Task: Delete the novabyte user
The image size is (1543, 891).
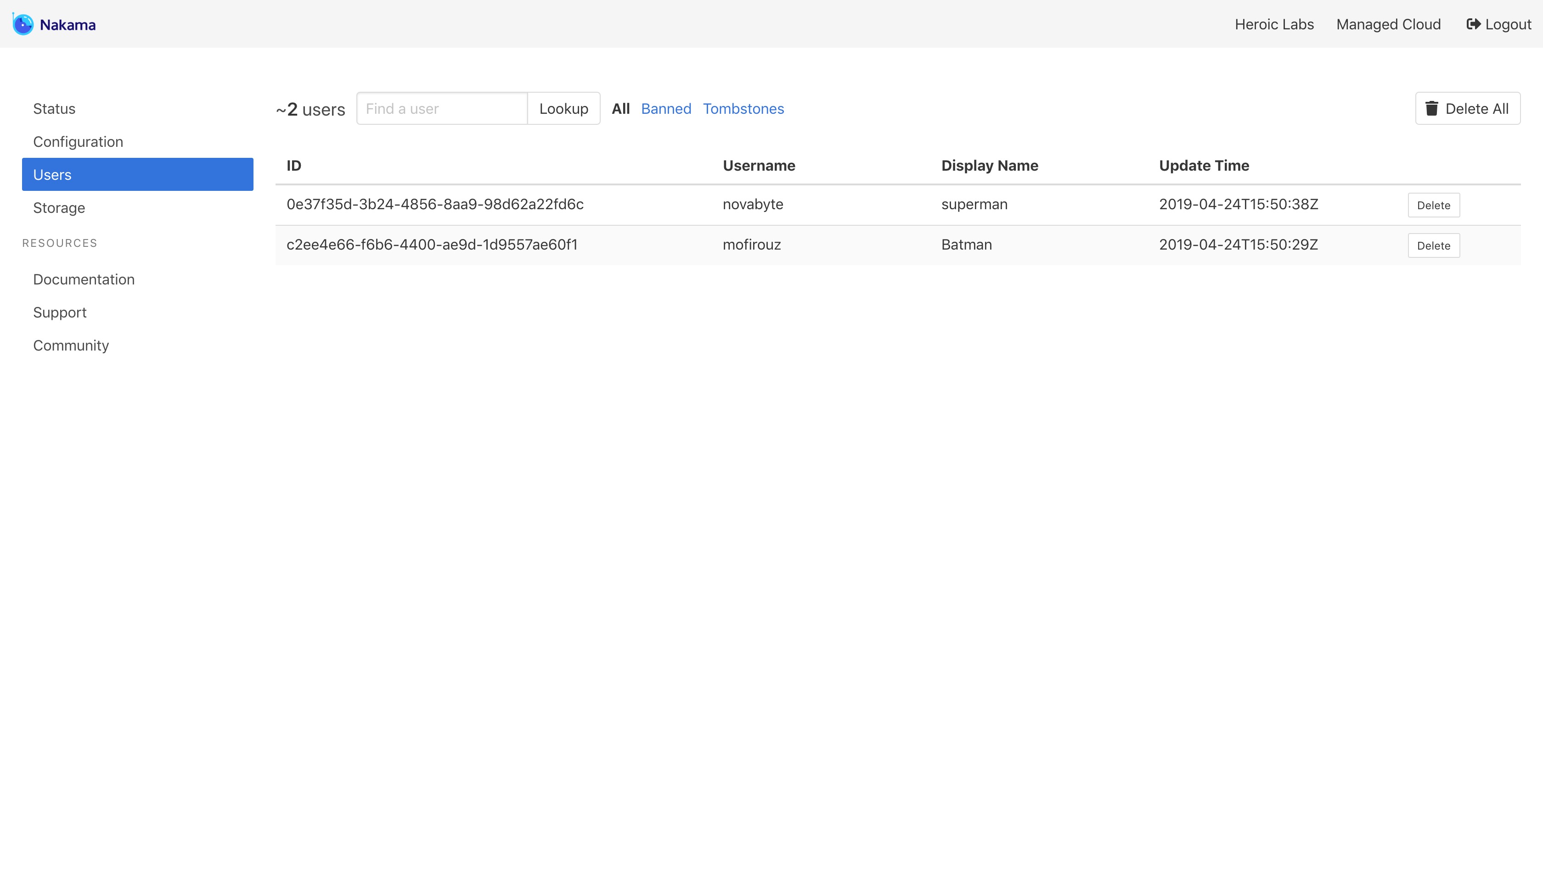Action: 1433,206
